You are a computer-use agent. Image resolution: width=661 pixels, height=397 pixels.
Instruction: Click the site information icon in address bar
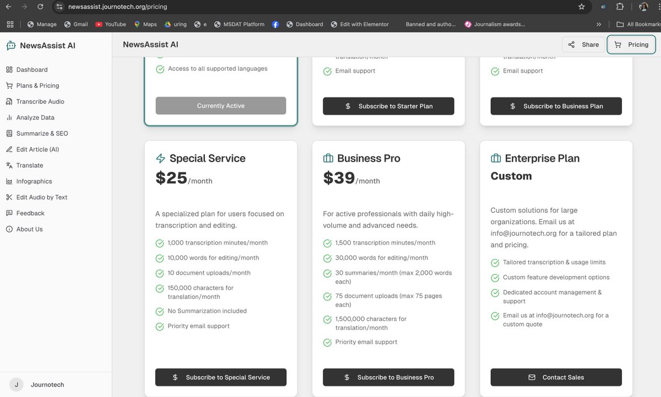59,7
